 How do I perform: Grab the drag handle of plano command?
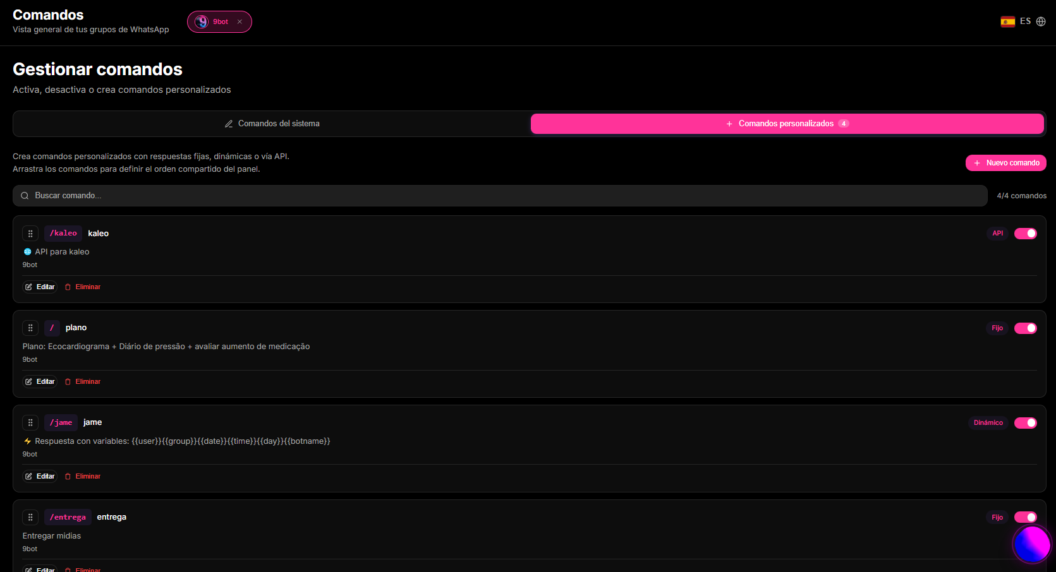pyautogui.click(x=30, y=328)
